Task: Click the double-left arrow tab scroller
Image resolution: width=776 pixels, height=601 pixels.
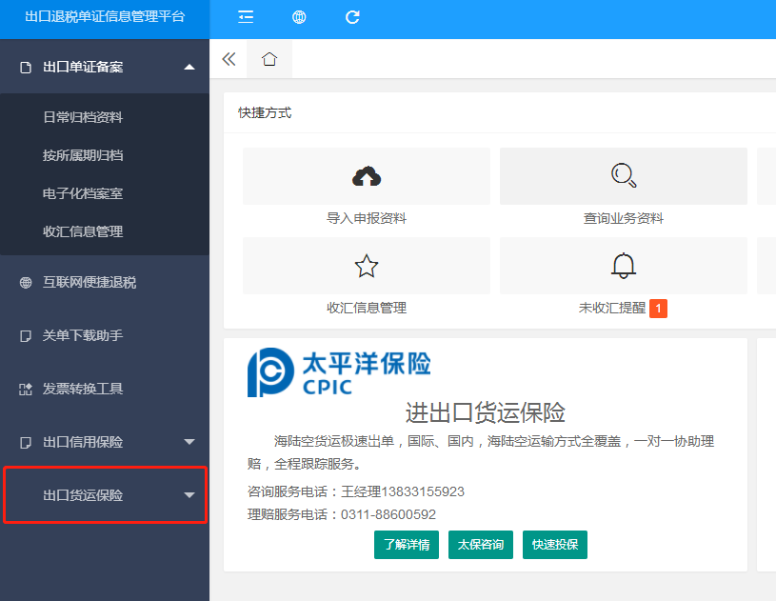Action: point(229,59)
